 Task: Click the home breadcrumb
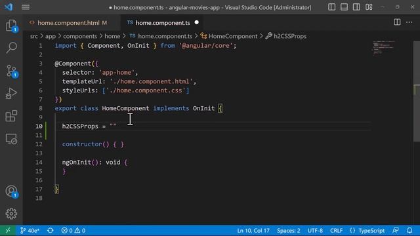(x=112, y=36)
